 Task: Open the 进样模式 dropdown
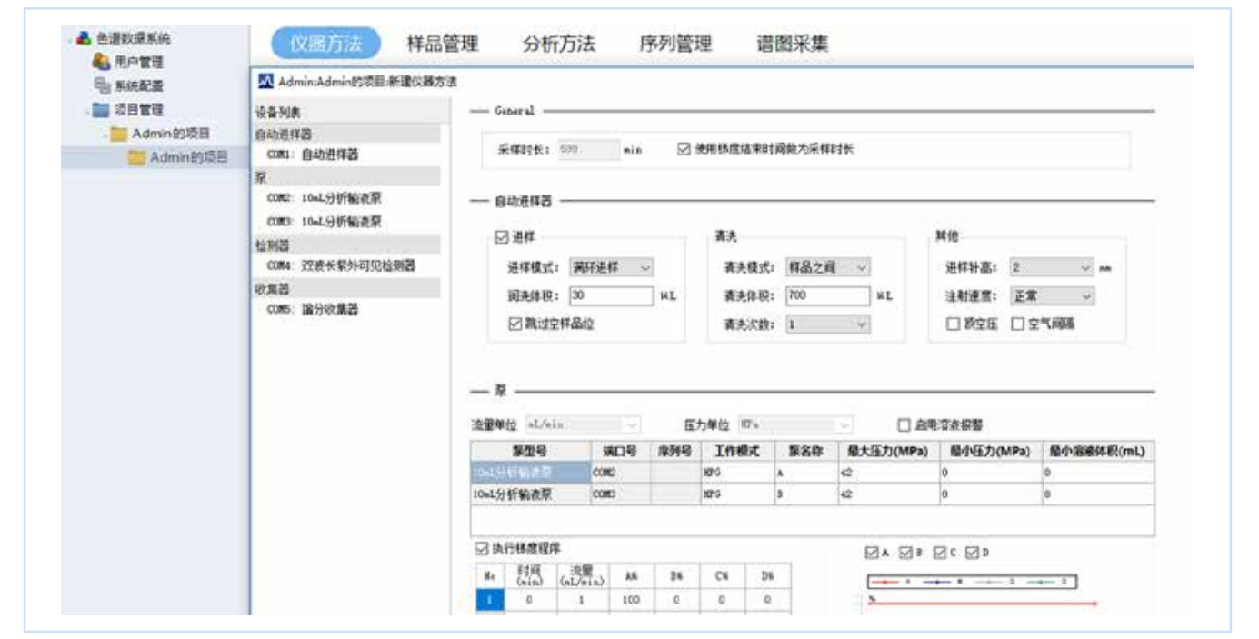coord(613,267)
